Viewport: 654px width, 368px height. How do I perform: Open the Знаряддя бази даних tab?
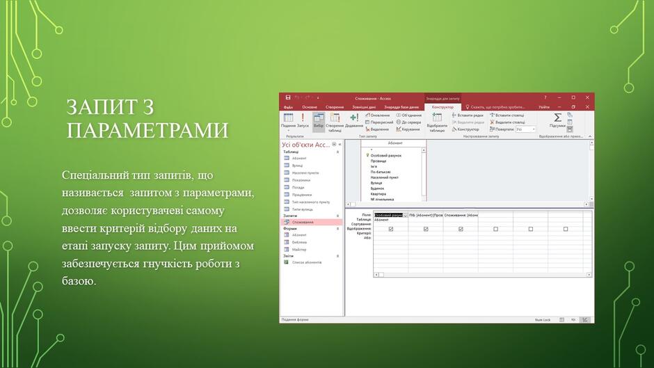tap(401, 107)
